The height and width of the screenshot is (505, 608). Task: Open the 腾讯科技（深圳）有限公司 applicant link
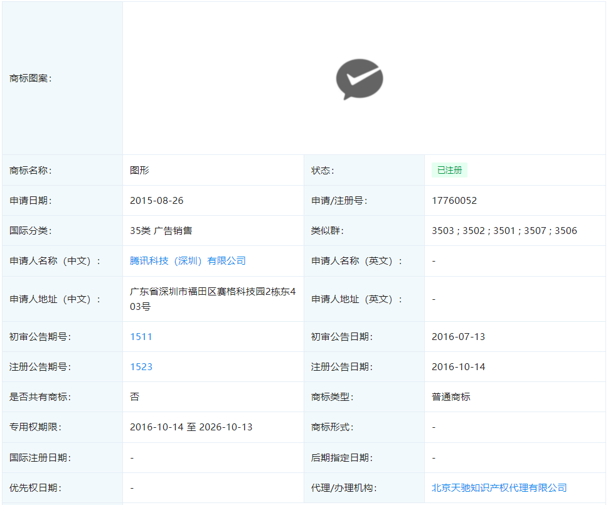pos(188,261)
